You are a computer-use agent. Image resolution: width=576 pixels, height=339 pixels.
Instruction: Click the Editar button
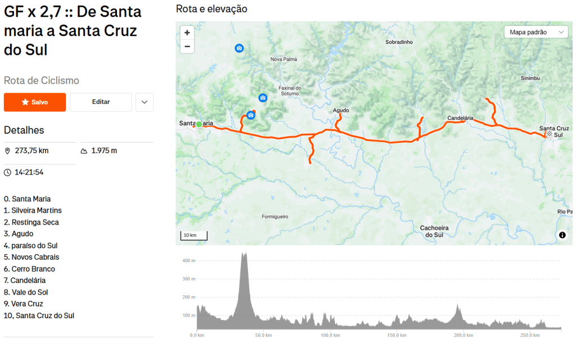click(x=101, y=102)
